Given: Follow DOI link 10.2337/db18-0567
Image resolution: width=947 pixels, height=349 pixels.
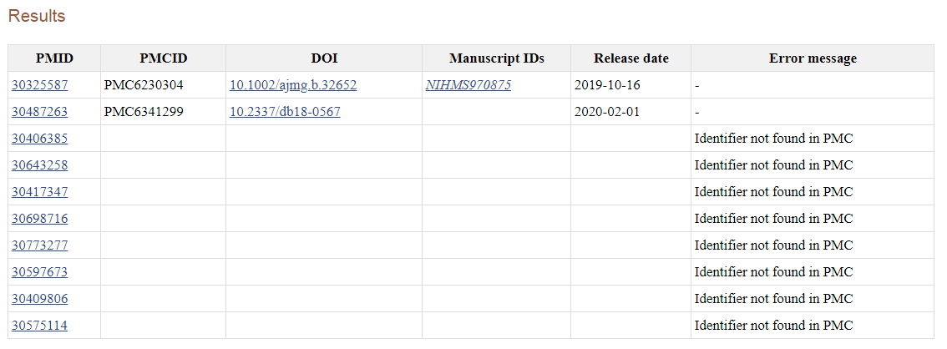Looking at the screenshot, I should click(x=285, y=112).
